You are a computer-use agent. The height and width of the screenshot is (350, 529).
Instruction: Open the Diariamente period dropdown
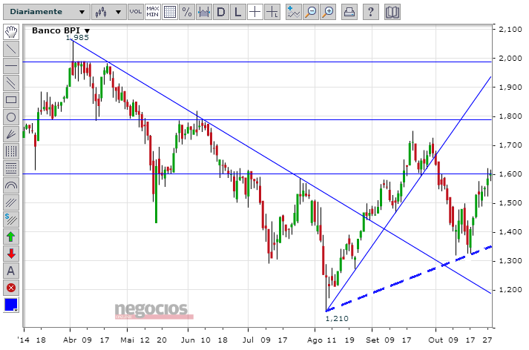(x=47, y=12)
